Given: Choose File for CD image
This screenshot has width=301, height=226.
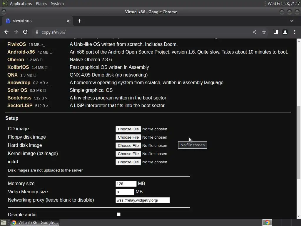Looking at the screenshot, I should 128,129.
